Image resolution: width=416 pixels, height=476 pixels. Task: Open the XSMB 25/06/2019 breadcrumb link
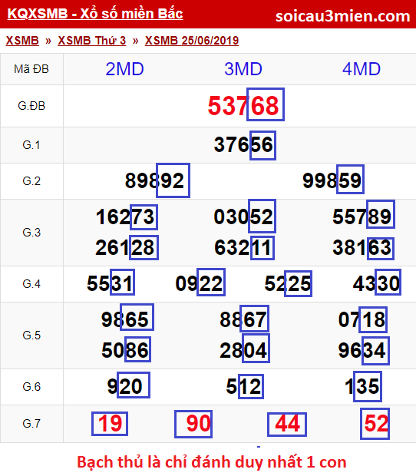coord(192,41)
